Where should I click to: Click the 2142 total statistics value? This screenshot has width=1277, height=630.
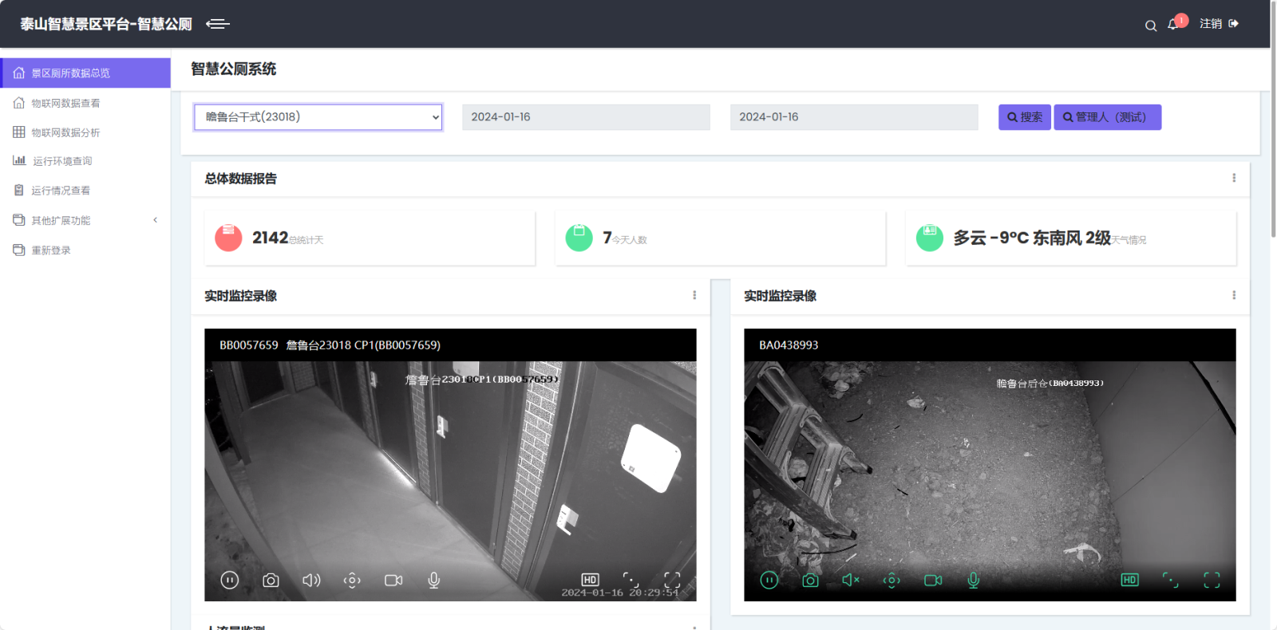point(270,238)
